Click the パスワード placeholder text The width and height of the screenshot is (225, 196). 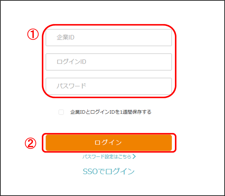[71, 86]
